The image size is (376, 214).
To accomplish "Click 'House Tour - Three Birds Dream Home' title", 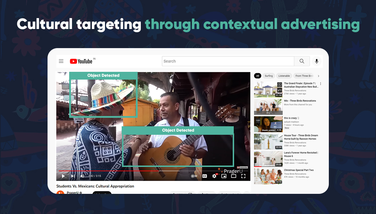I will (x=301, y=137).
